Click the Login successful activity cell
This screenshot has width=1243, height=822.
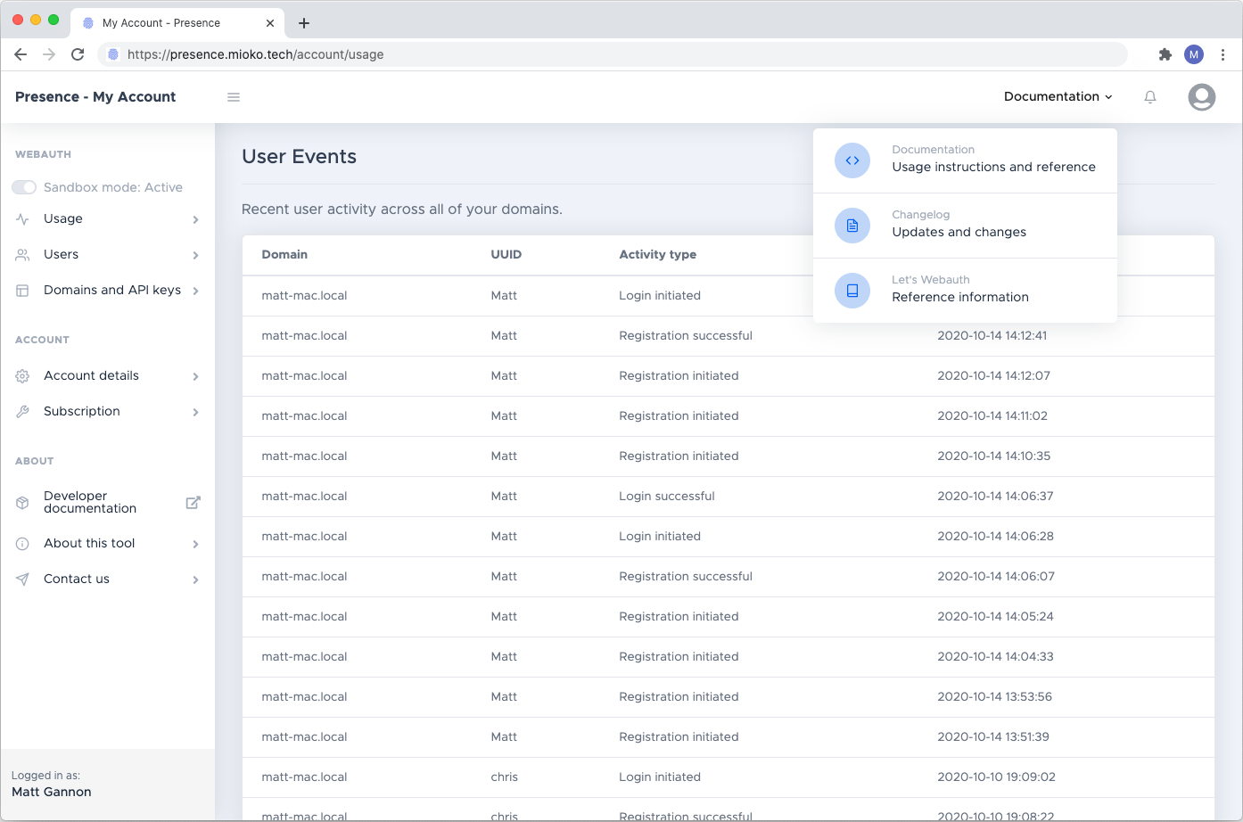point(667,497)
